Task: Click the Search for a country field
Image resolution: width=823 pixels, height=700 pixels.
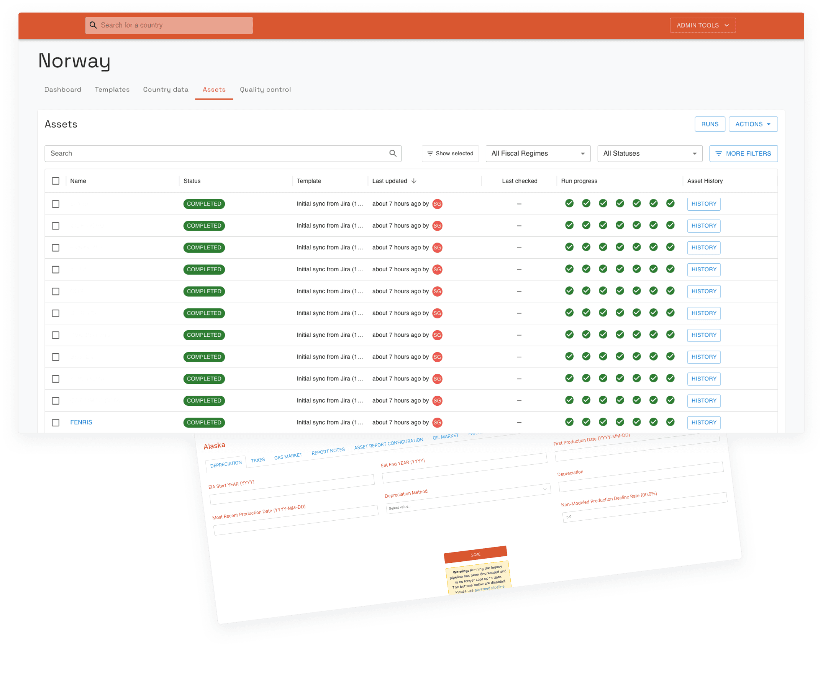Action: pos(169,25)
